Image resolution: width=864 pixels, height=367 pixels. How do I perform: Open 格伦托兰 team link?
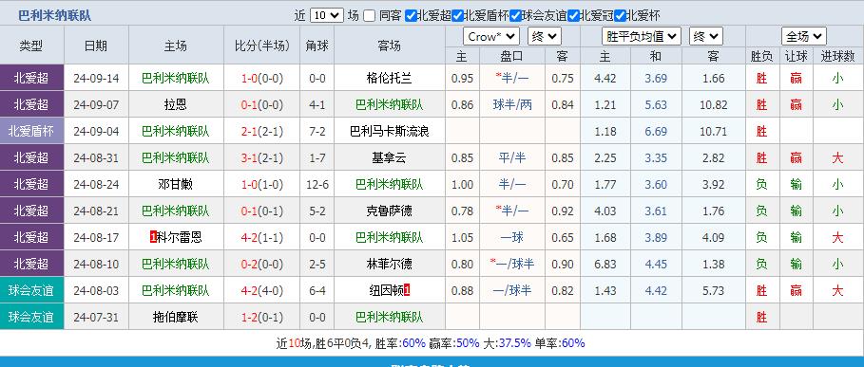click(x=389, y=78)
